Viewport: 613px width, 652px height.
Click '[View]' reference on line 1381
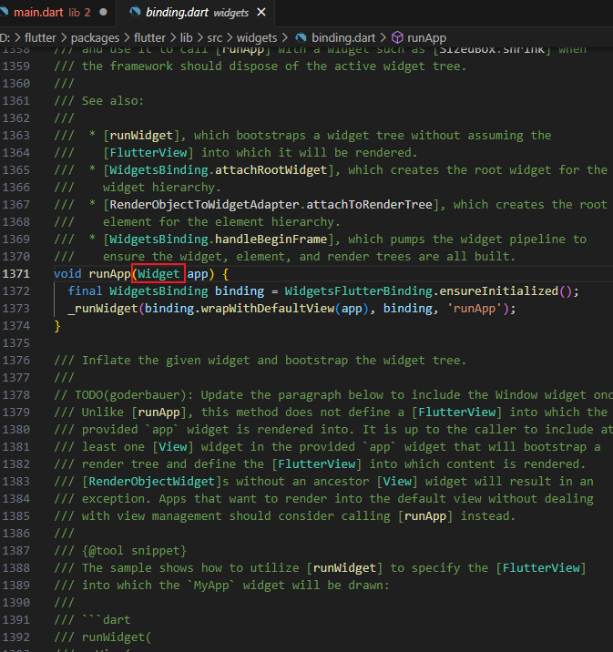coord(172,447)
